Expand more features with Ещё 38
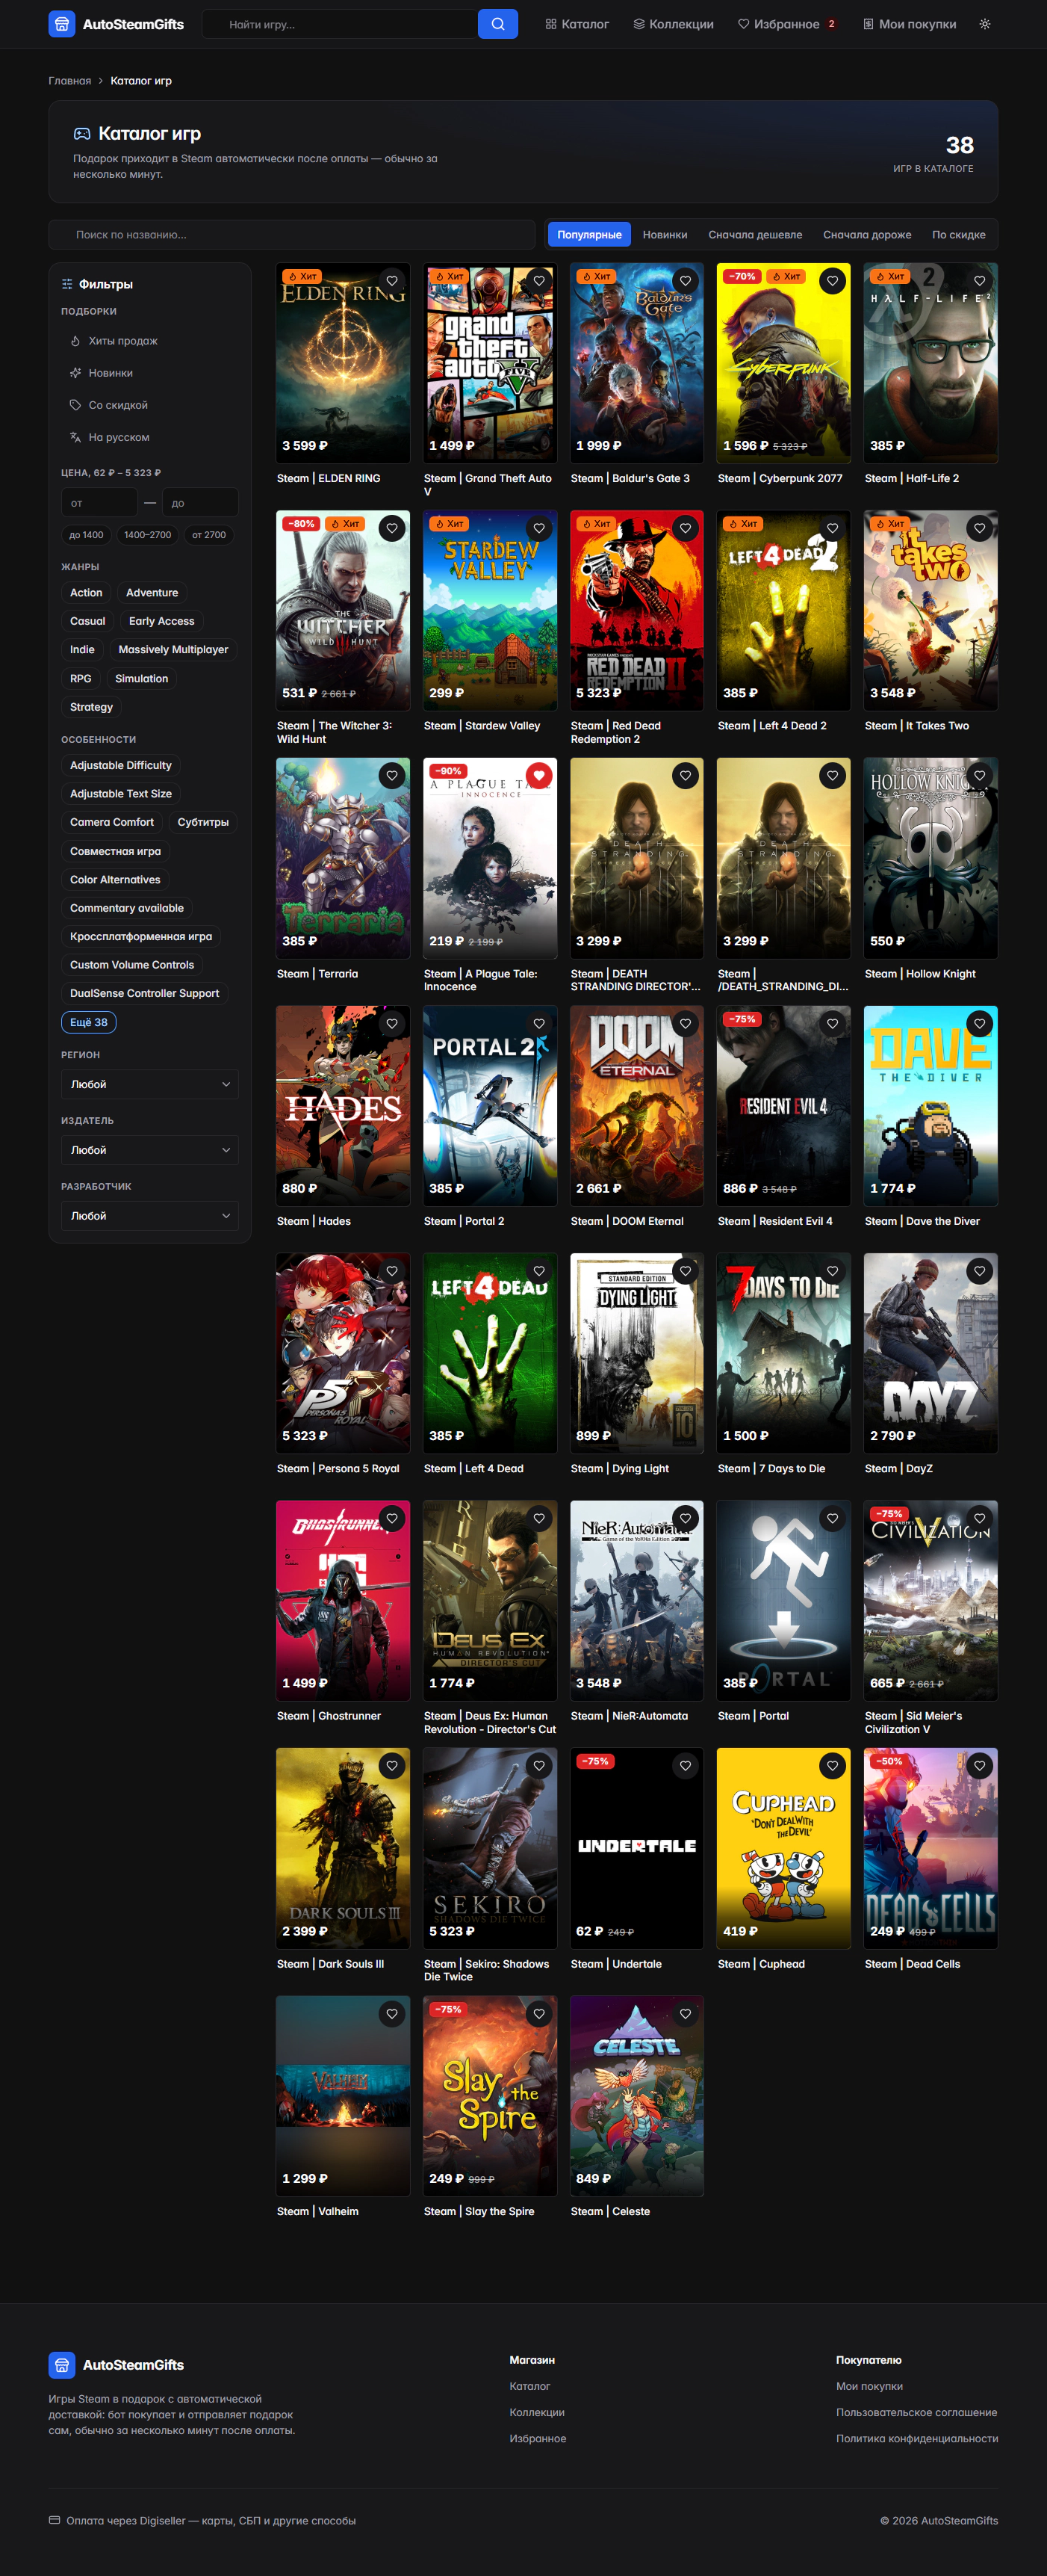1047x2576 pixels. [x=89, y=1022]
